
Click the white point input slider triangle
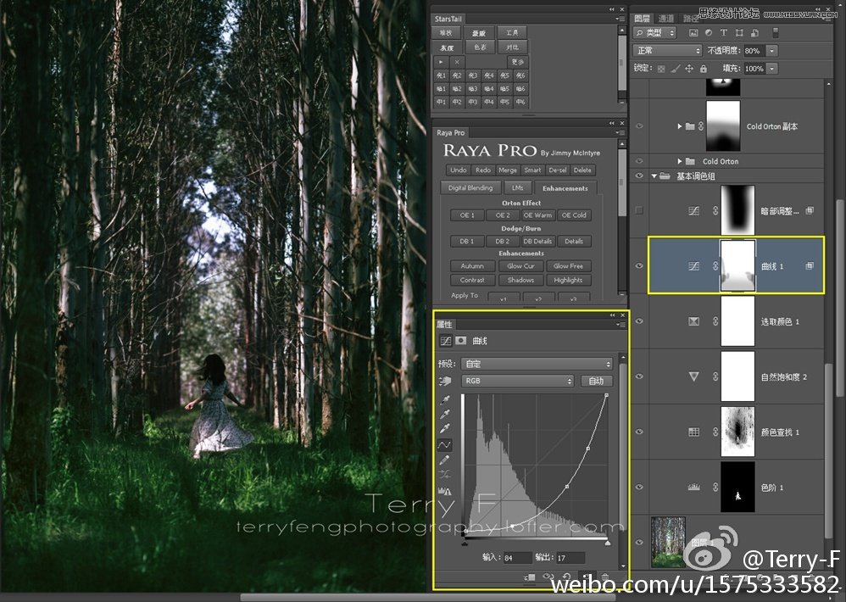pos(608,543)
